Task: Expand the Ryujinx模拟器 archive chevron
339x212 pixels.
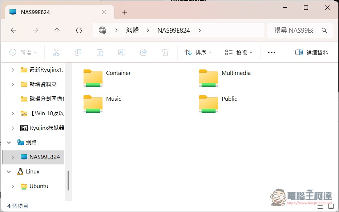Action: point(13,128)
